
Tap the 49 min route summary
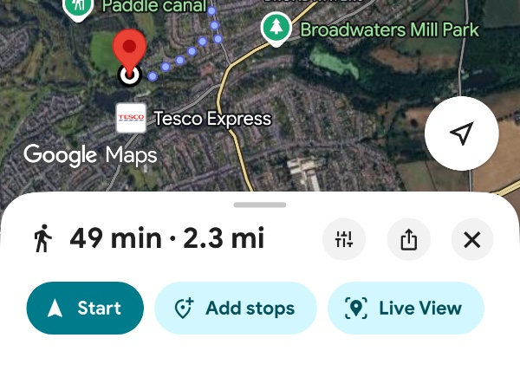point(166,238)
